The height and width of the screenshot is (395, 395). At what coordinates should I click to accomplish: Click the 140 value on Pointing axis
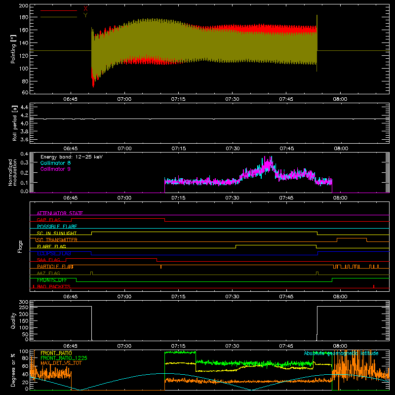tap(24, 43)
